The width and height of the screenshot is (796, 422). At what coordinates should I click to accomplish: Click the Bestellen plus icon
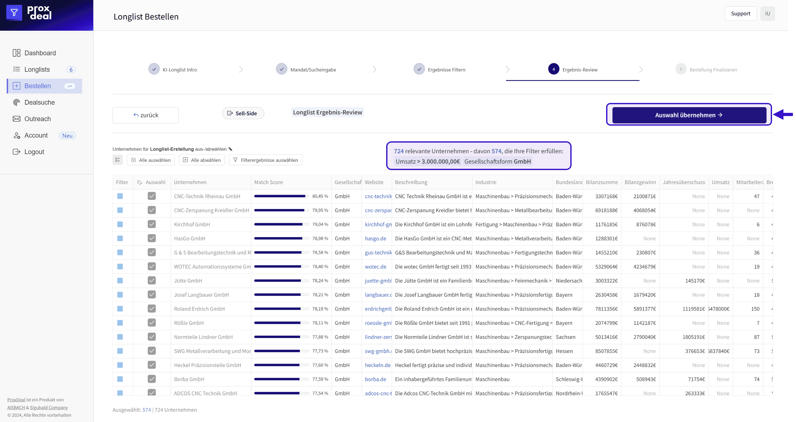click(17, 86)
